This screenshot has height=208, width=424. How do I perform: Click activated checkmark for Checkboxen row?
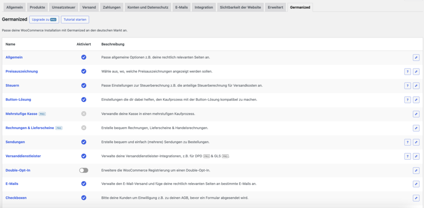click(x=84, y=198)
